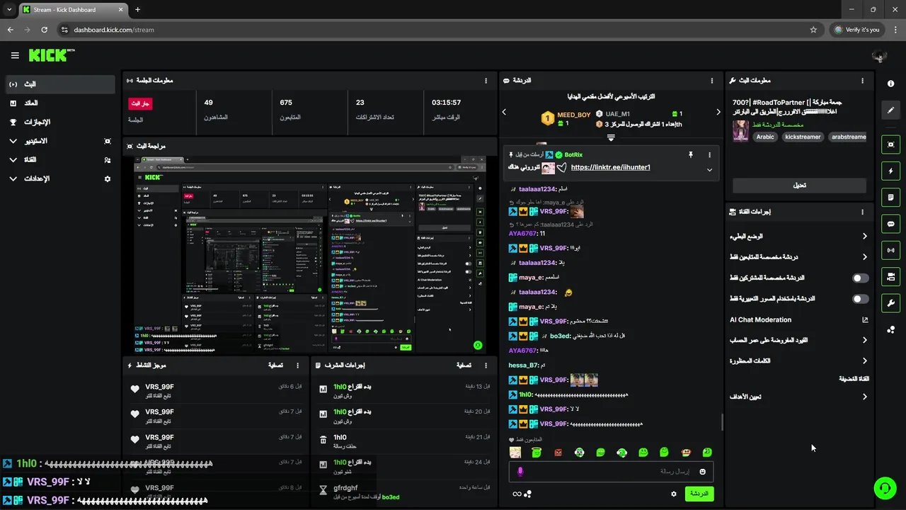The image size is (906, 510).
Task: Expand account age restrictions row (عمر الحساب)
Action: [799, 340]
